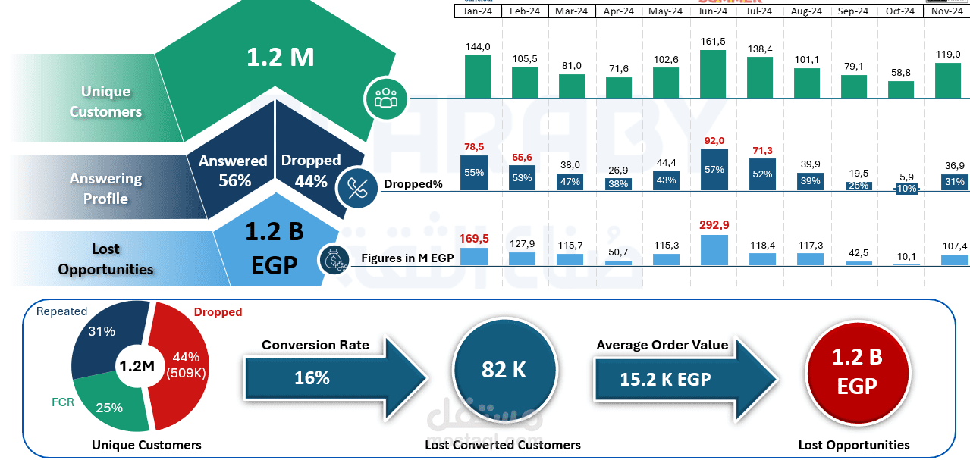Click the Answered 56% shape
Screen dimensions: 970x460
(x=230, y=170)
